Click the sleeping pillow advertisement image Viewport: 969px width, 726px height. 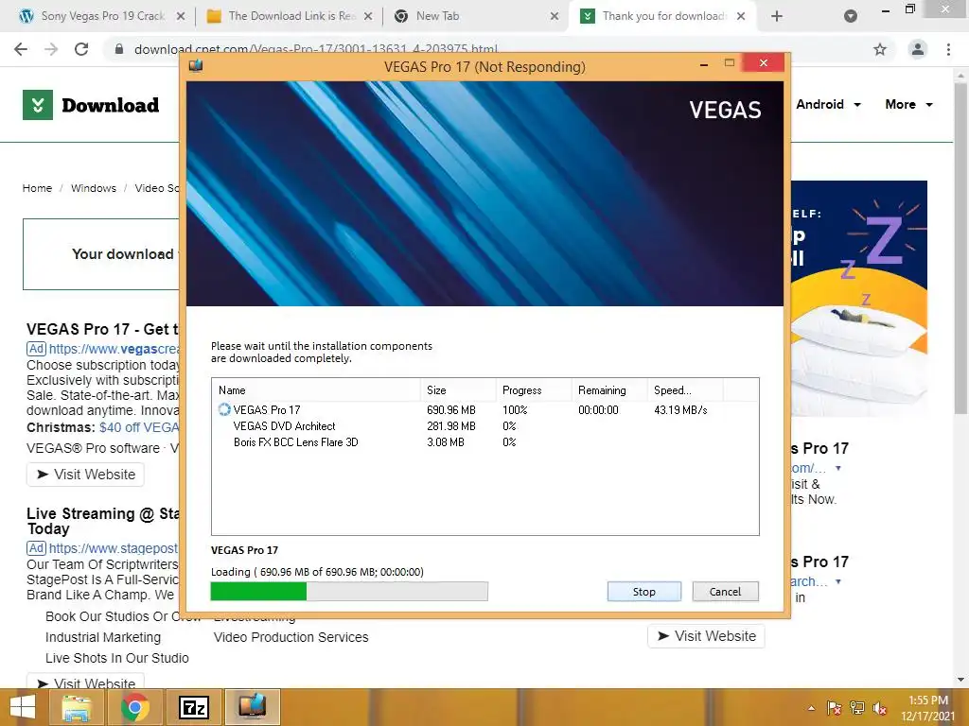(x=859, y=299)
